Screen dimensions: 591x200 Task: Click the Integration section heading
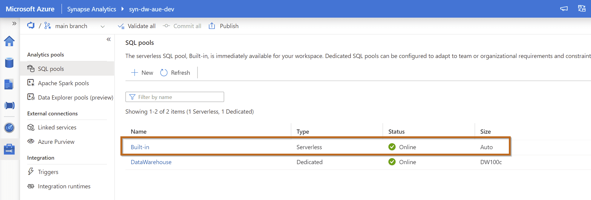[41, 158]
